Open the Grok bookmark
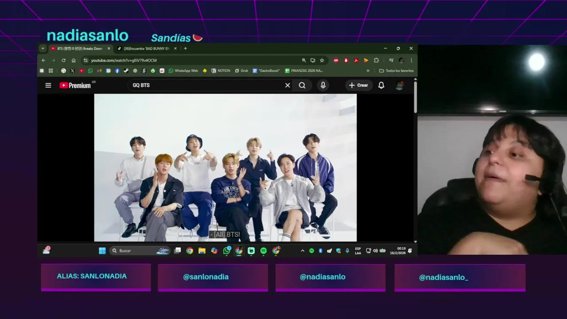The image size is (567, 319). [241, 70]
